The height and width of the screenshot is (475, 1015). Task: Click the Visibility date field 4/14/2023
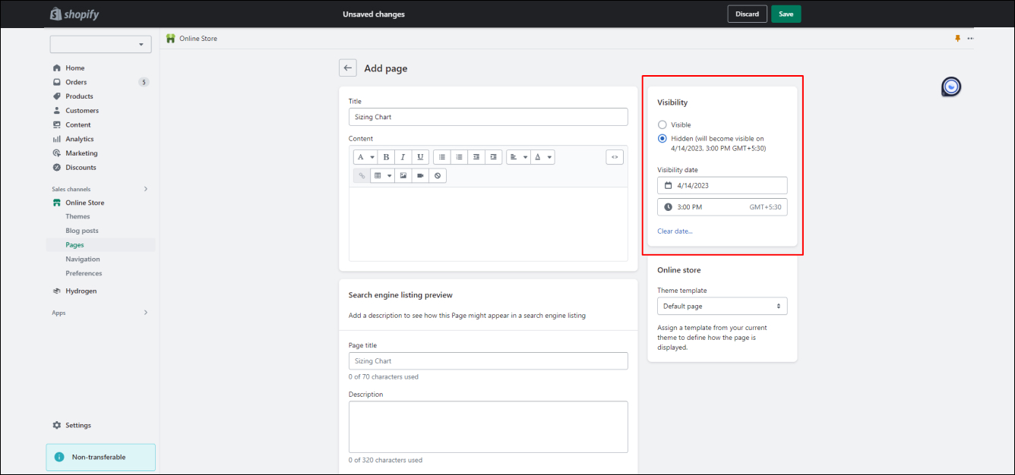722,185
